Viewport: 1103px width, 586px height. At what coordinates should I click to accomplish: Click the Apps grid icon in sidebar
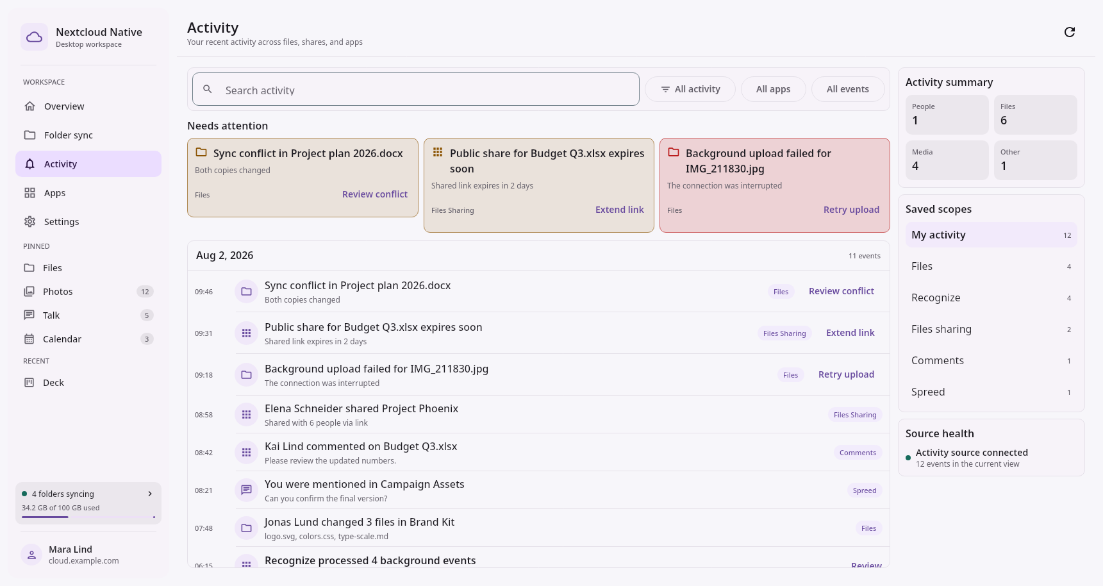pyautogui.click(x=29, y=193)
